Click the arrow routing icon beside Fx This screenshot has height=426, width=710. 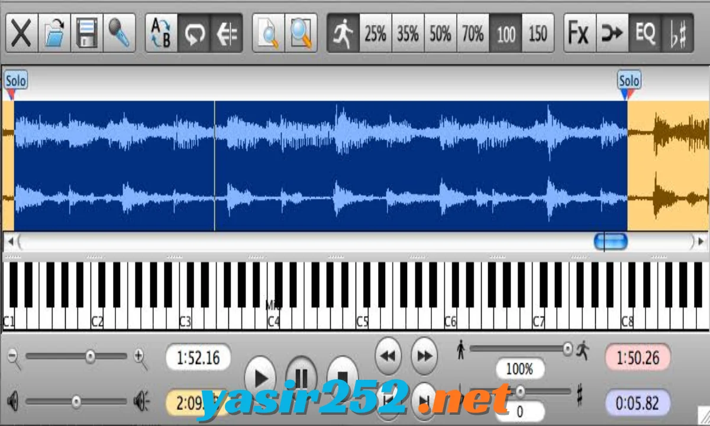[x=612, y=34]
